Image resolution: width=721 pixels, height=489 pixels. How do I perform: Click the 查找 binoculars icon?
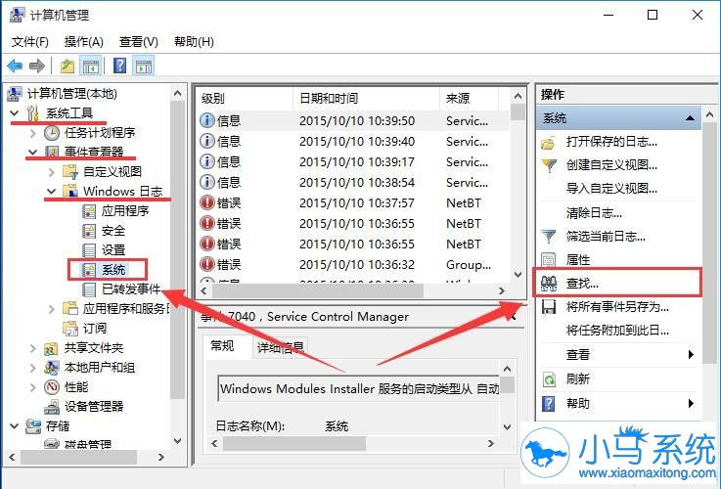coord(549,284)
